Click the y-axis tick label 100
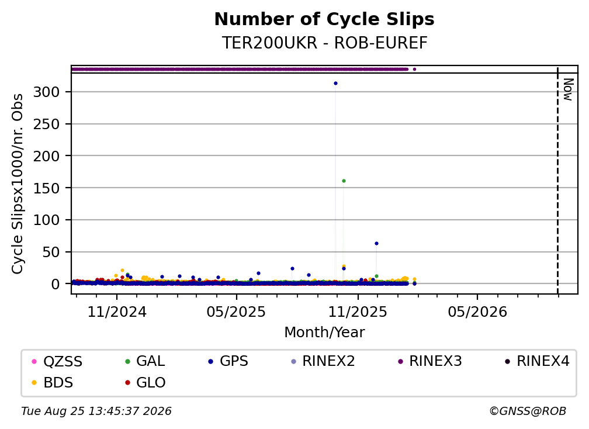Screen dimensions: 589x429 [x=47, y=220]
